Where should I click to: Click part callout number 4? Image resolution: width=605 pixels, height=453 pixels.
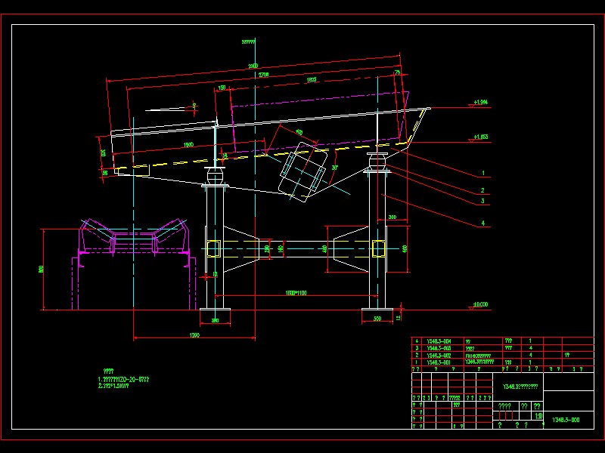(483, 223)
